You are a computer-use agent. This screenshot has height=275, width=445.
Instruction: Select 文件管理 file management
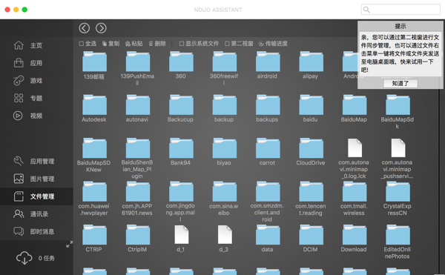click(x=36, y=196)
